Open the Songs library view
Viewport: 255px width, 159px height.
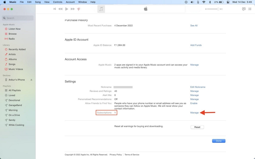point(12,64)
